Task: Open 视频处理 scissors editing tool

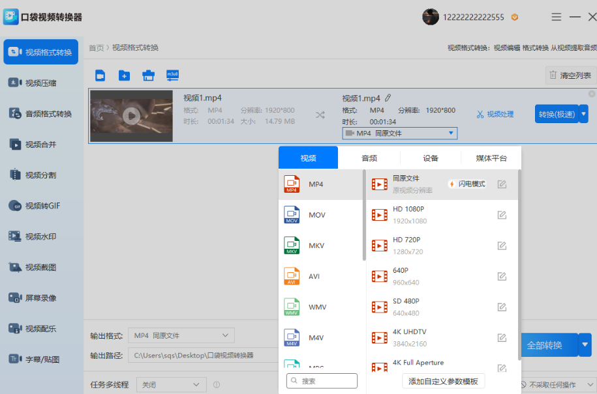Action: [x=495, y=114]
